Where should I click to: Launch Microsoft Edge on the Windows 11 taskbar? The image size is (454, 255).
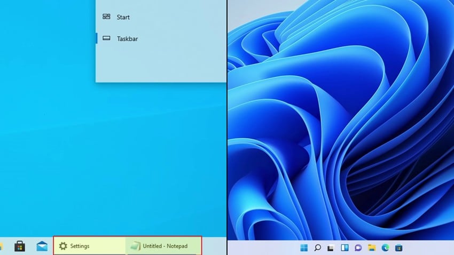(385, 248)
